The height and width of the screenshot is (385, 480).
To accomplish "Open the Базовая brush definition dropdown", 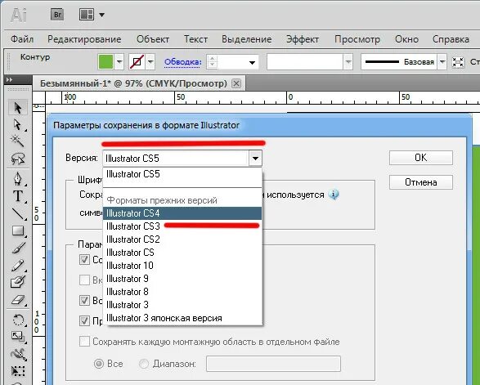I will [x=442, y=62].
